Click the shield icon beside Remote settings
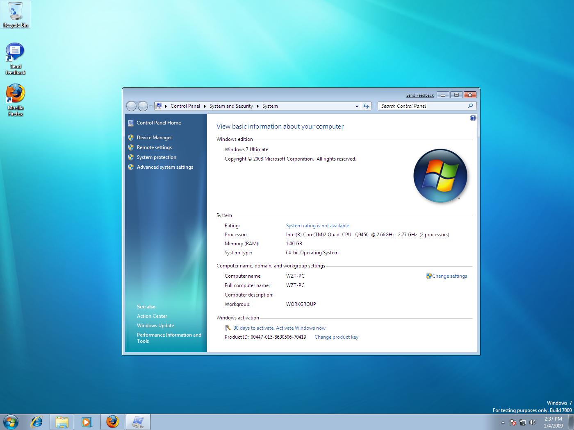This screenshot has width=574, height=430. (131, 147)
